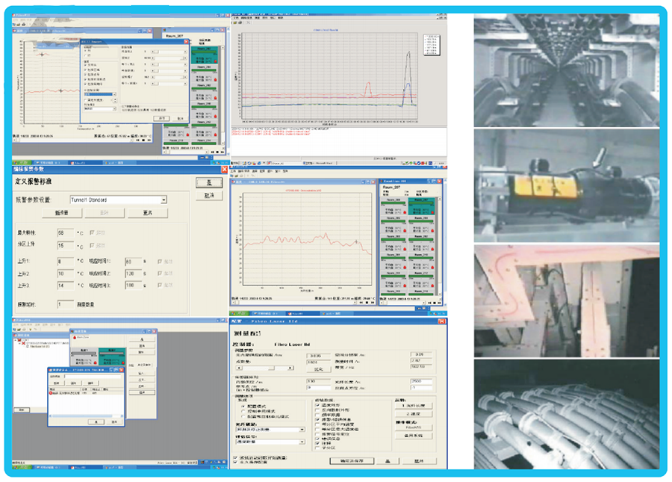The image size is (672, 482).
Task: Click the bottom-right apply button in Fibro Laser configuration
Action: (419, 461)
